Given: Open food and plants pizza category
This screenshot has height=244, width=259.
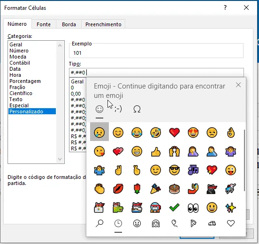Looking at the screenshot, I should 193,223.
